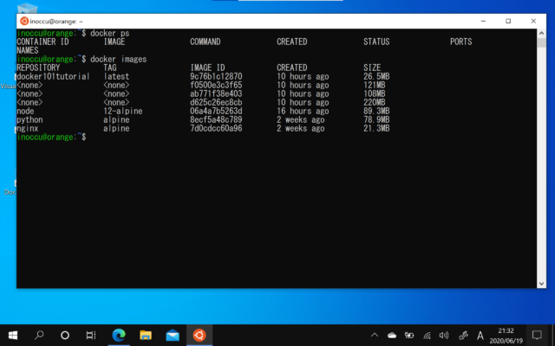Minimize the terminal window
The image size is (555, 346).
[483, 21]
